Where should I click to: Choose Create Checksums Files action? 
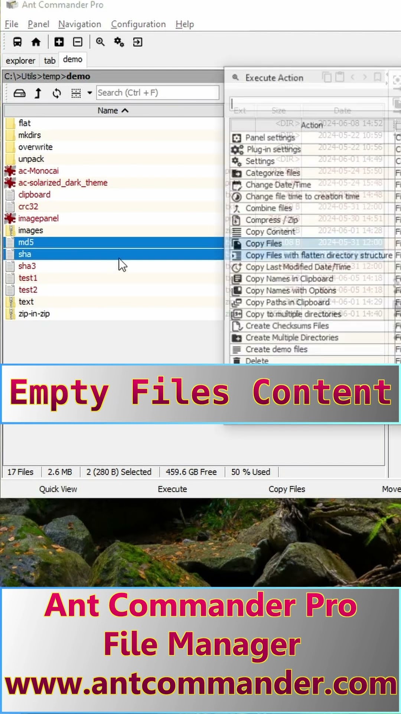click(x=312, y=326)
